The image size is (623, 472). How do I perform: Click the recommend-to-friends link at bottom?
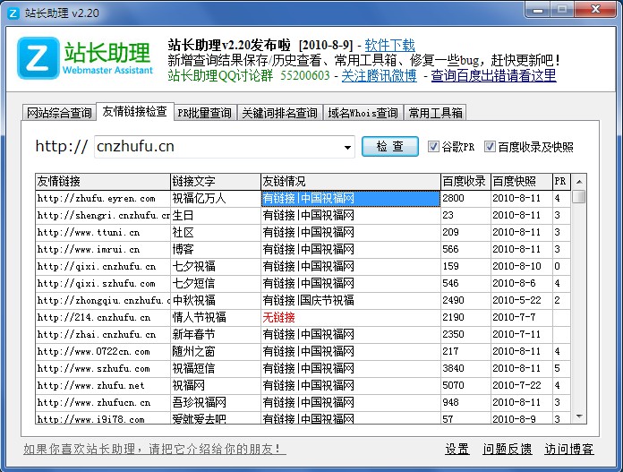155,449
